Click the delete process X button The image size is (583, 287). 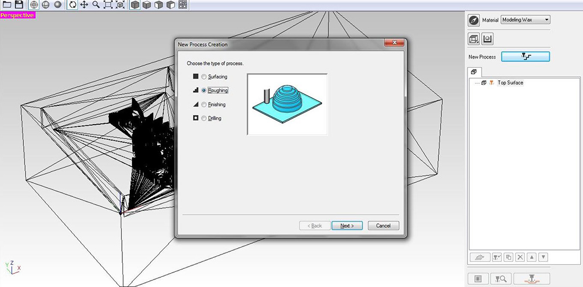(x=520, y=257)
